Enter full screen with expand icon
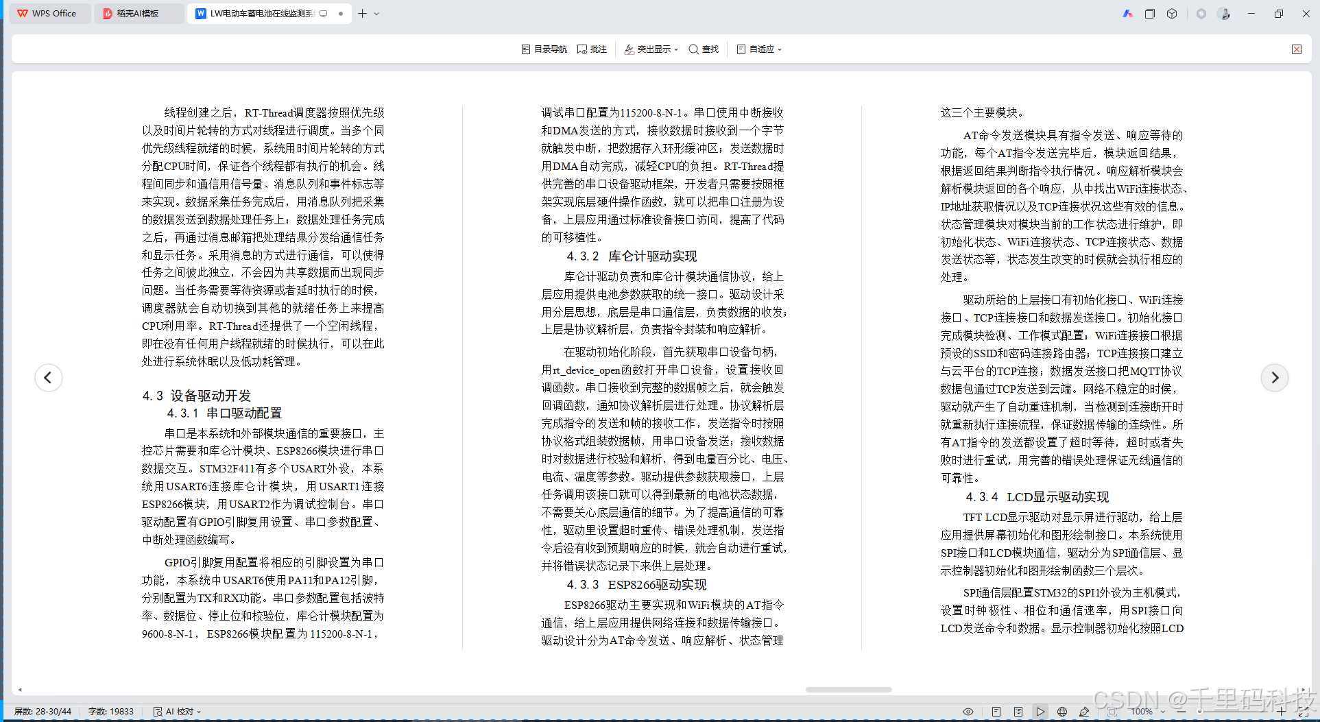Screen dimensions: 1320x722 (1304, 712)
